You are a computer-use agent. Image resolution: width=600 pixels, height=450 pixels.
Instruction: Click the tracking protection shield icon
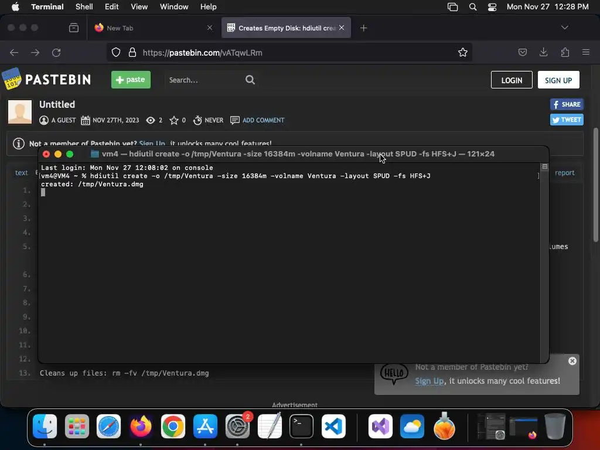pos(116,52)
